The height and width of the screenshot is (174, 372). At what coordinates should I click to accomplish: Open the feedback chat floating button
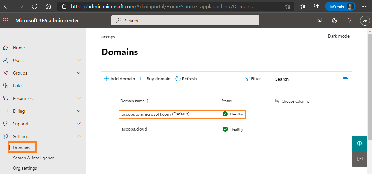[359, 158]
